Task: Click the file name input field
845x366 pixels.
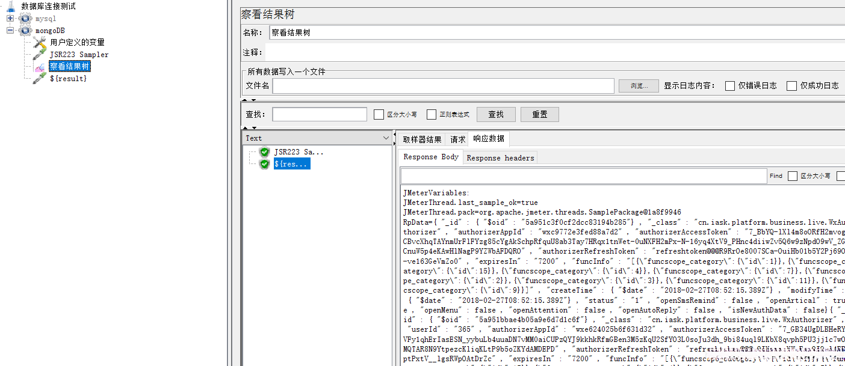Action: (444, 86)
